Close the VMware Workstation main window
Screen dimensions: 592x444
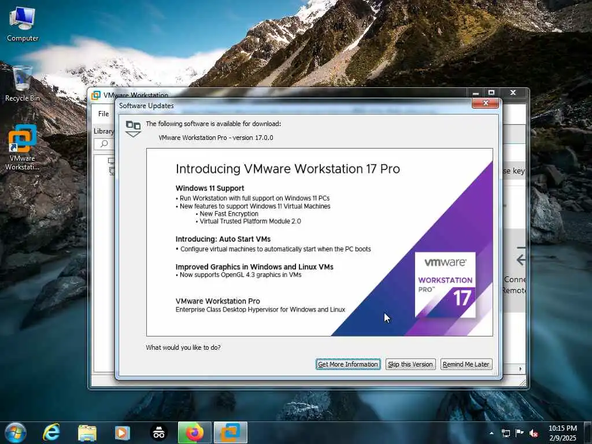513,92
